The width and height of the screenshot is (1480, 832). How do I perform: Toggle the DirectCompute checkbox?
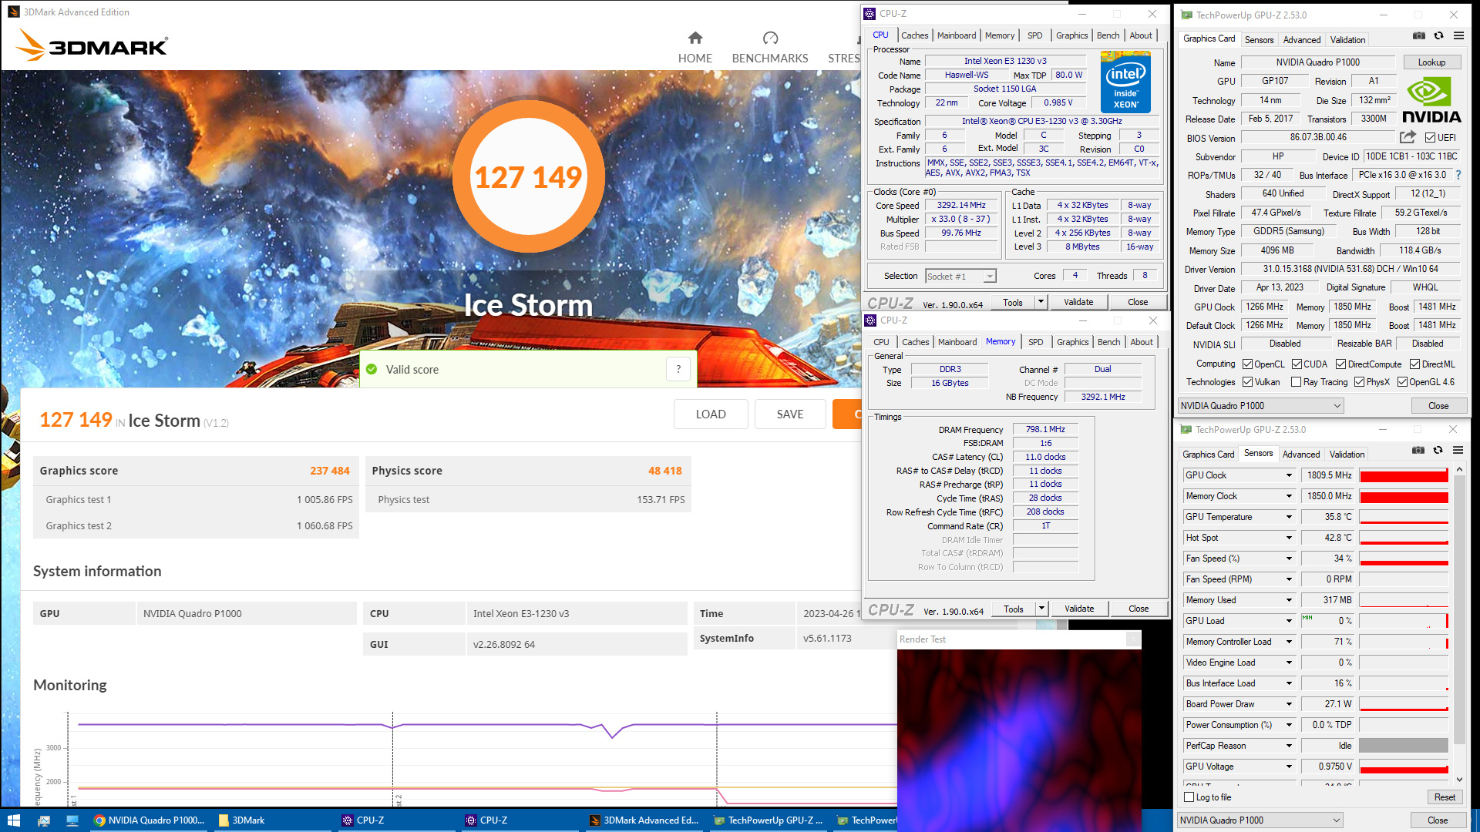pos(1340,364)
